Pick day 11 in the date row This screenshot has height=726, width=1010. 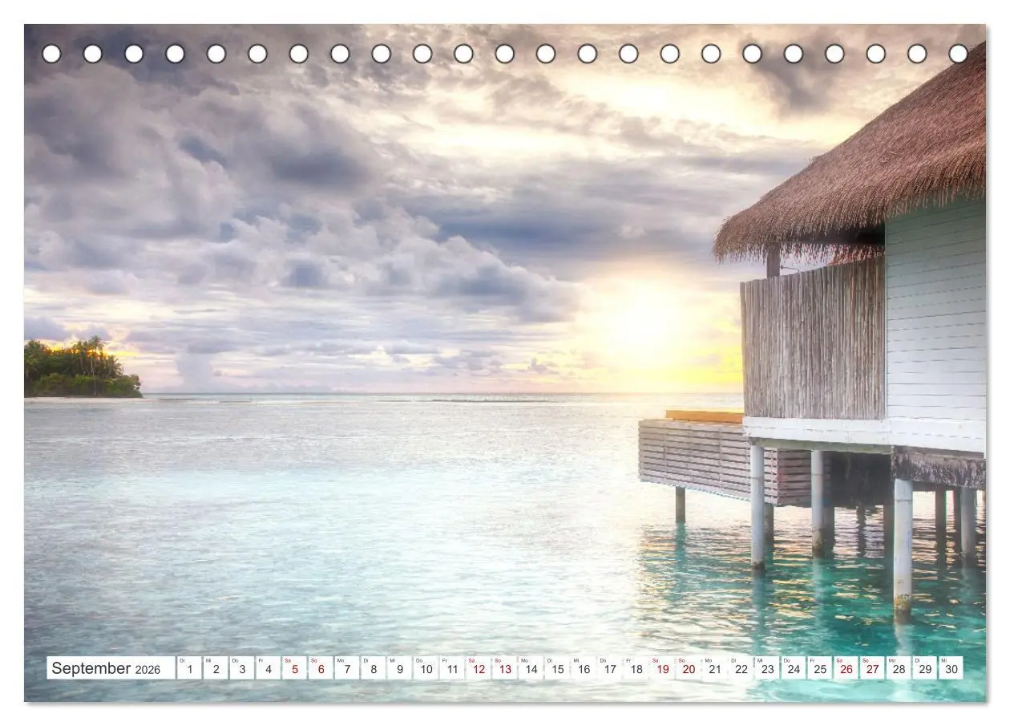click(452, 667)
